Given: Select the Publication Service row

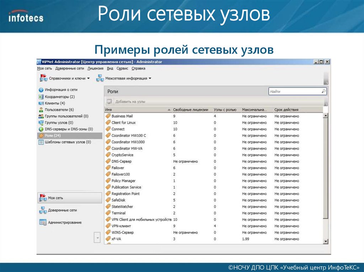Looking at the screenshot, I should (214, 187).
